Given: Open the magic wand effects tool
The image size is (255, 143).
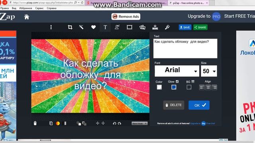Looking at the screenshot, I should tap(81, 27).
